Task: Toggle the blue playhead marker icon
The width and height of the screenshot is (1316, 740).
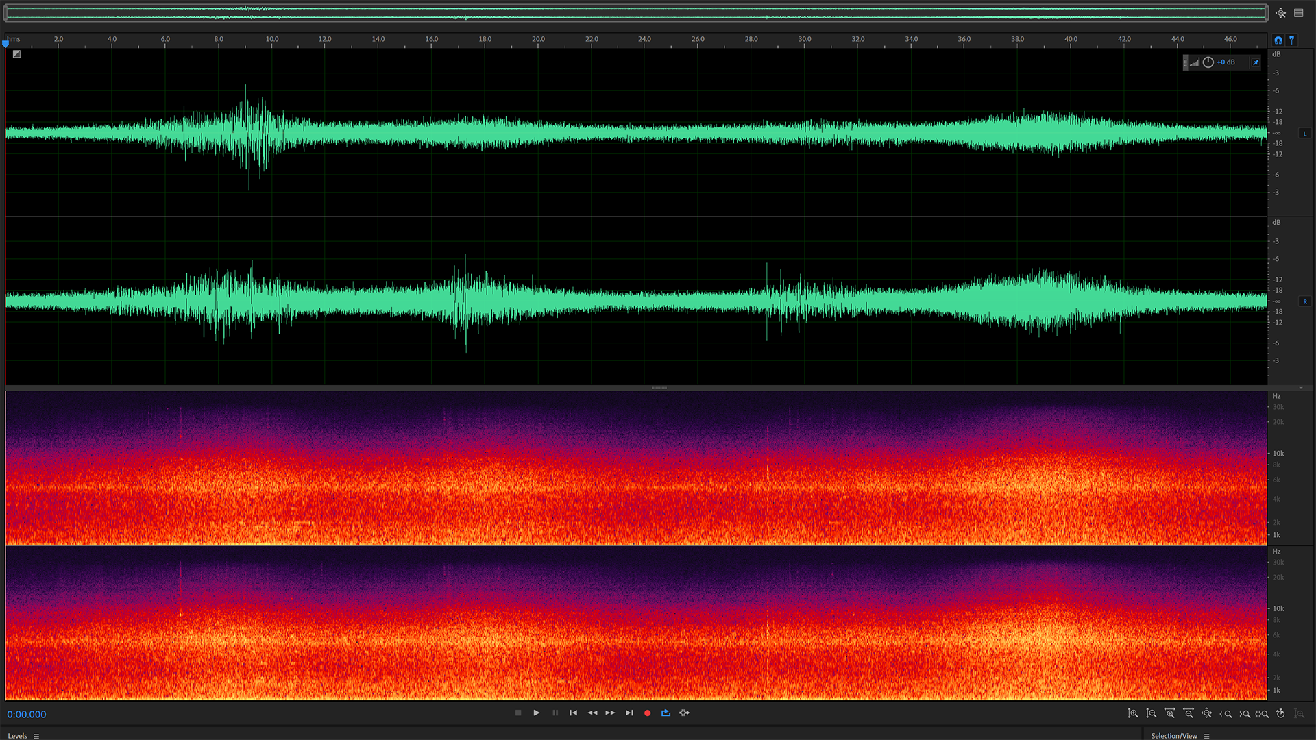Action: pos(1292,40)
